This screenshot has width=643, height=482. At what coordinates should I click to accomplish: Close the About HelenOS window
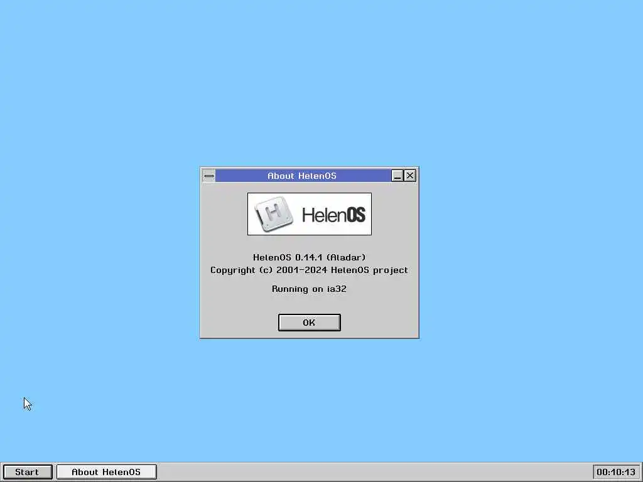tap(409, 176)
